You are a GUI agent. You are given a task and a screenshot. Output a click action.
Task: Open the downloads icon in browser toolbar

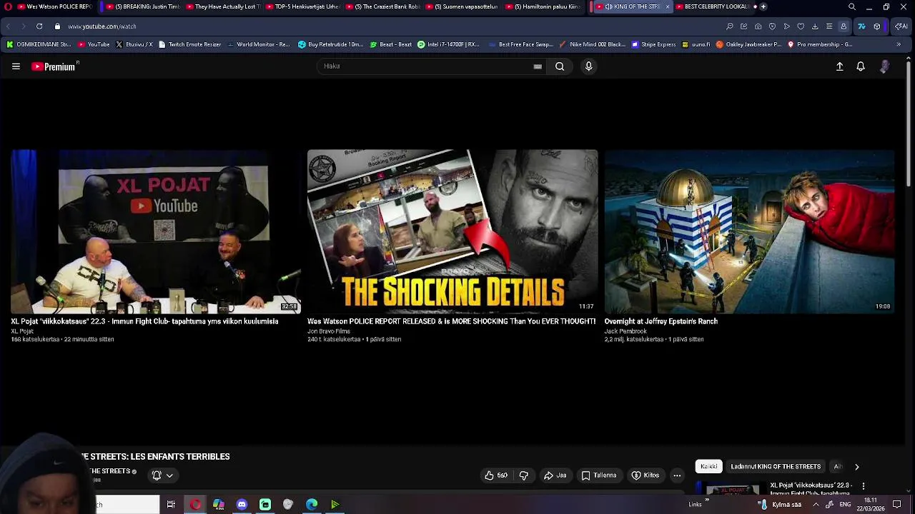815,26
